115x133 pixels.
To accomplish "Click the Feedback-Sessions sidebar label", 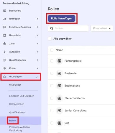I will [20, 27].
